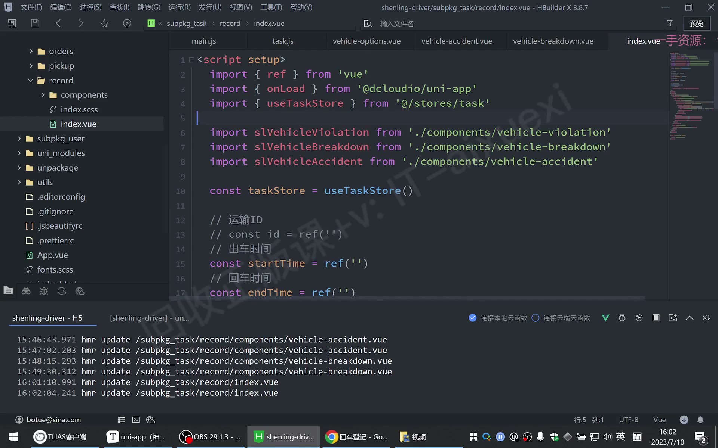The width and height of the screenshot is (718, 448).
Task: Click the run play icon in toolbar
Action: click(x=127, y=23)
